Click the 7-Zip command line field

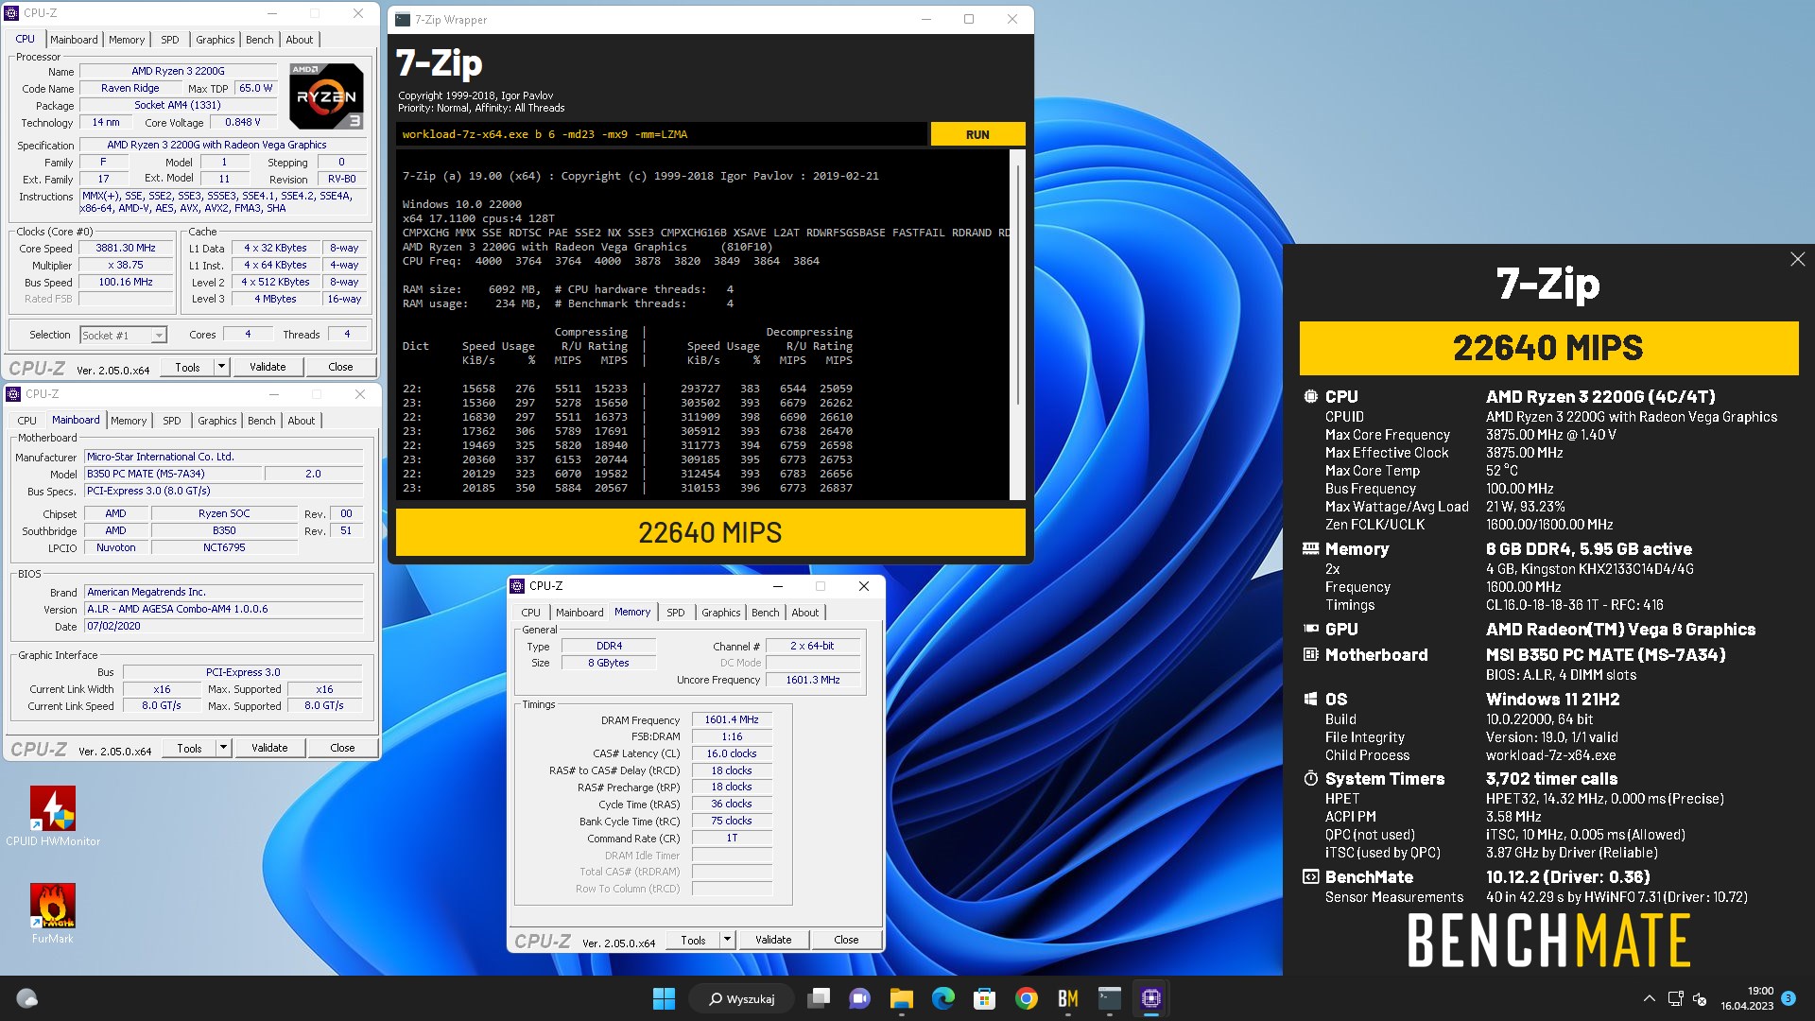pos(662,134)
